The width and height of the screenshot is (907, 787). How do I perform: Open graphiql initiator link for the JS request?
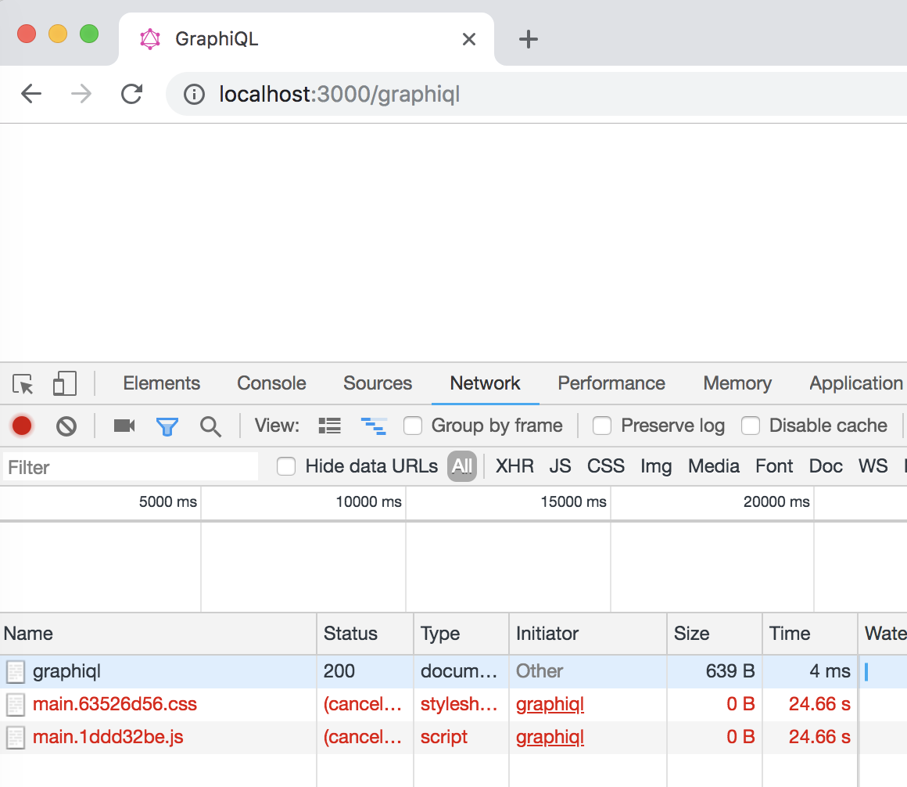550,737
